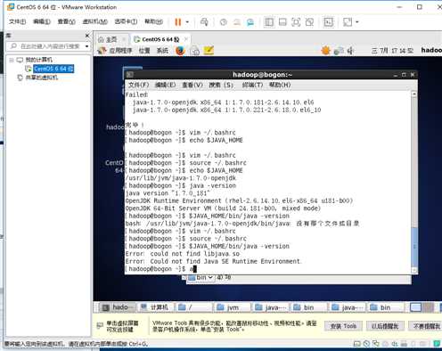Click the send Ctrl+Alt+Del toolbar icon
The width and height of the screenshot is (442, 351).
click(204, 22)
